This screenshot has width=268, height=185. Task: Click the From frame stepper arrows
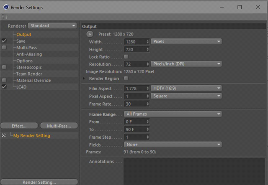click(148, 122)
